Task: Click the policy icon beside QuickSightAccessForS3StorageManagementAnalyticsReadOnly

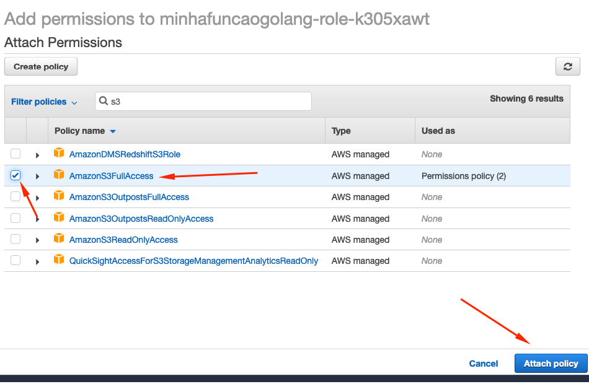Action: click(59, 260)
